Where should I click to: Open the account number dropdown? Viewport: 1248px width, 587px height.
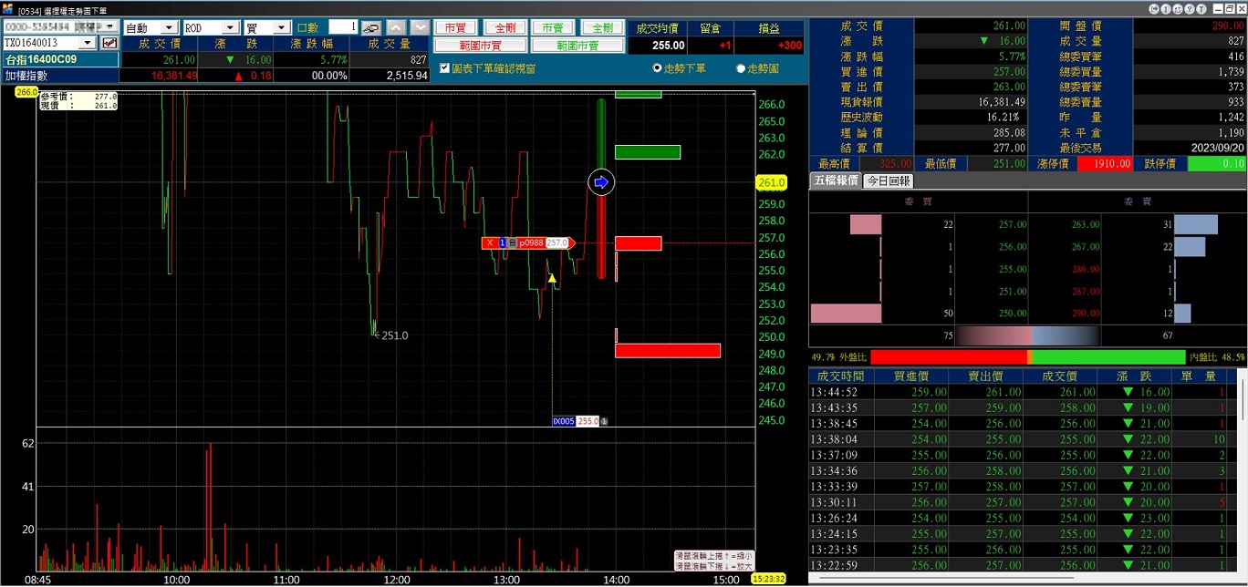coord(109,27)
